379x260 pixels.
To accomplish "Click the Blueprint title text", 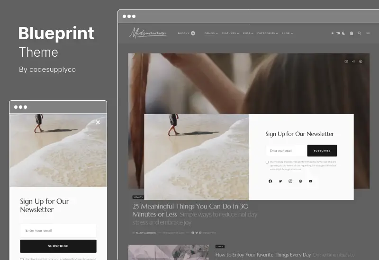I will coord(56,34).
